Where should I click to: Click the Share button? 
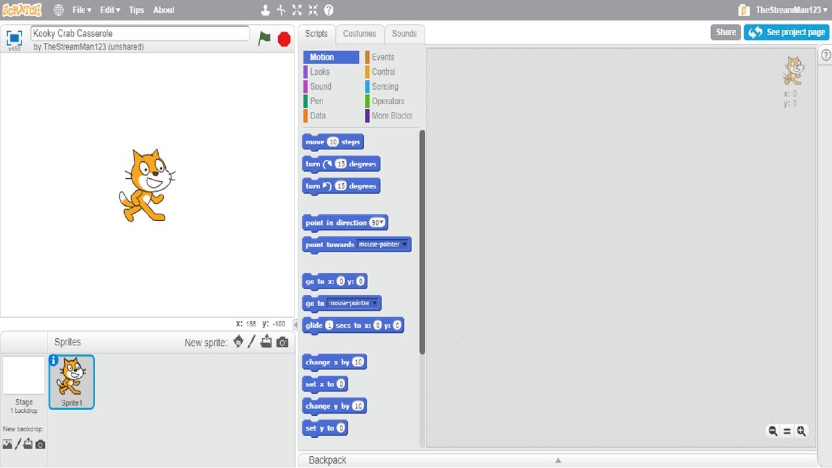pos(725,32)
